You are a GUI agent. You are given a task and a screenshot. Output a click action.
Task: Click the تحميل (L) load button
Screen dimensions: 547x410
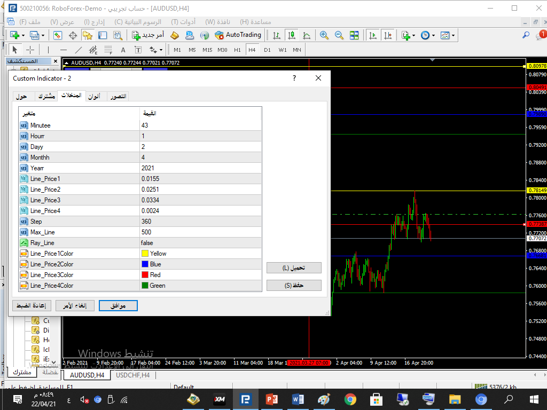pyautogui.click(x=294, y=268)
